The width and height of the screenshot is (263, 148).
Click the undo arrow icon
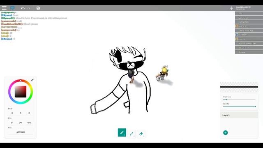pyautogui.click(x=23, y=8)
